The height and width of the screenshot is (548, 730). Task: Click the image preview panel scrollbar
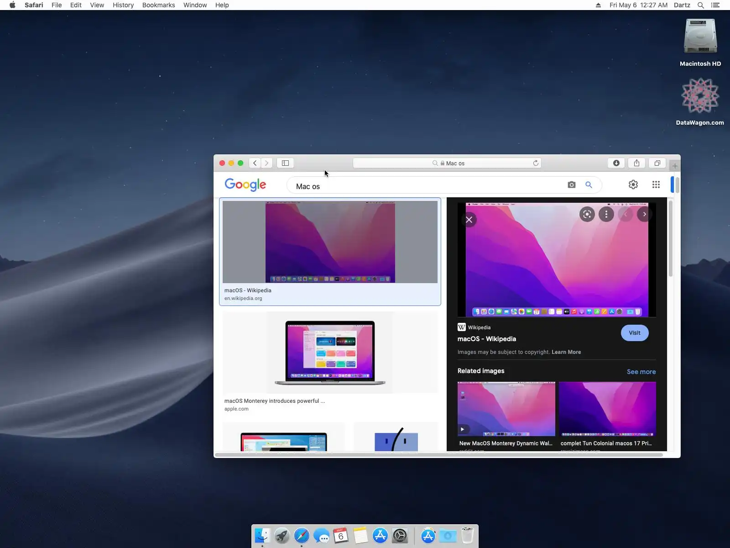click(671, 238)
